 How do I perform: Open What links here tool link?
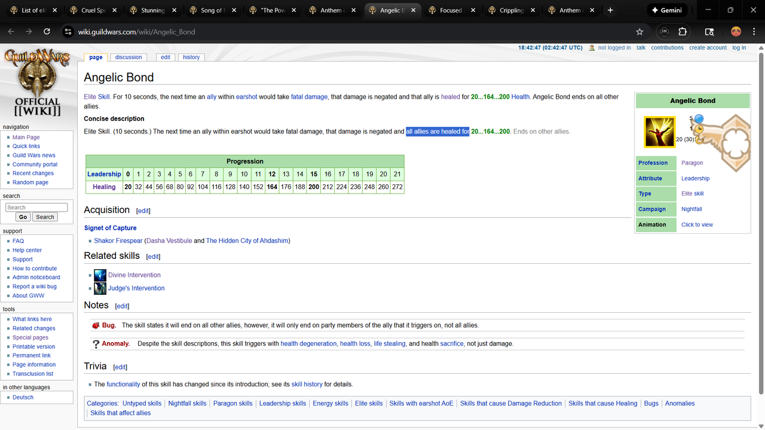click(x=32, y=319)
